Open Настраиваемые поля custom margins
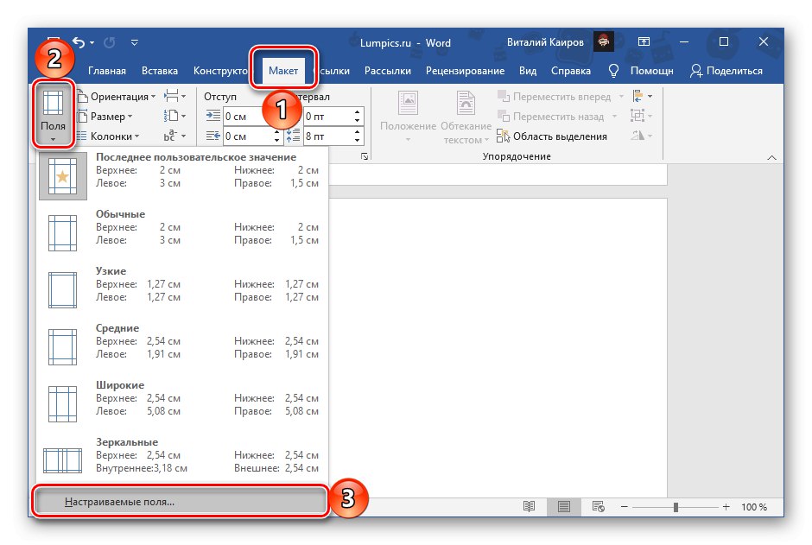This screenshot has width=812, height=545. click(x=181, y=502)
